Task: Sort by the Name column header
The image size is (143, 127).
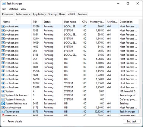Action: pyautogui.click(x=16, y=22)
